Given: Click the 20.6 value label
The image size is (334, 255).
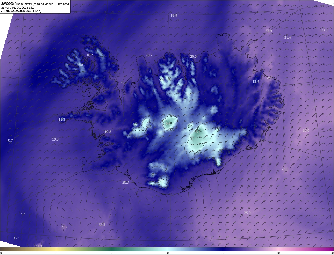Looking at the screenshot, I should coord(124,82).
